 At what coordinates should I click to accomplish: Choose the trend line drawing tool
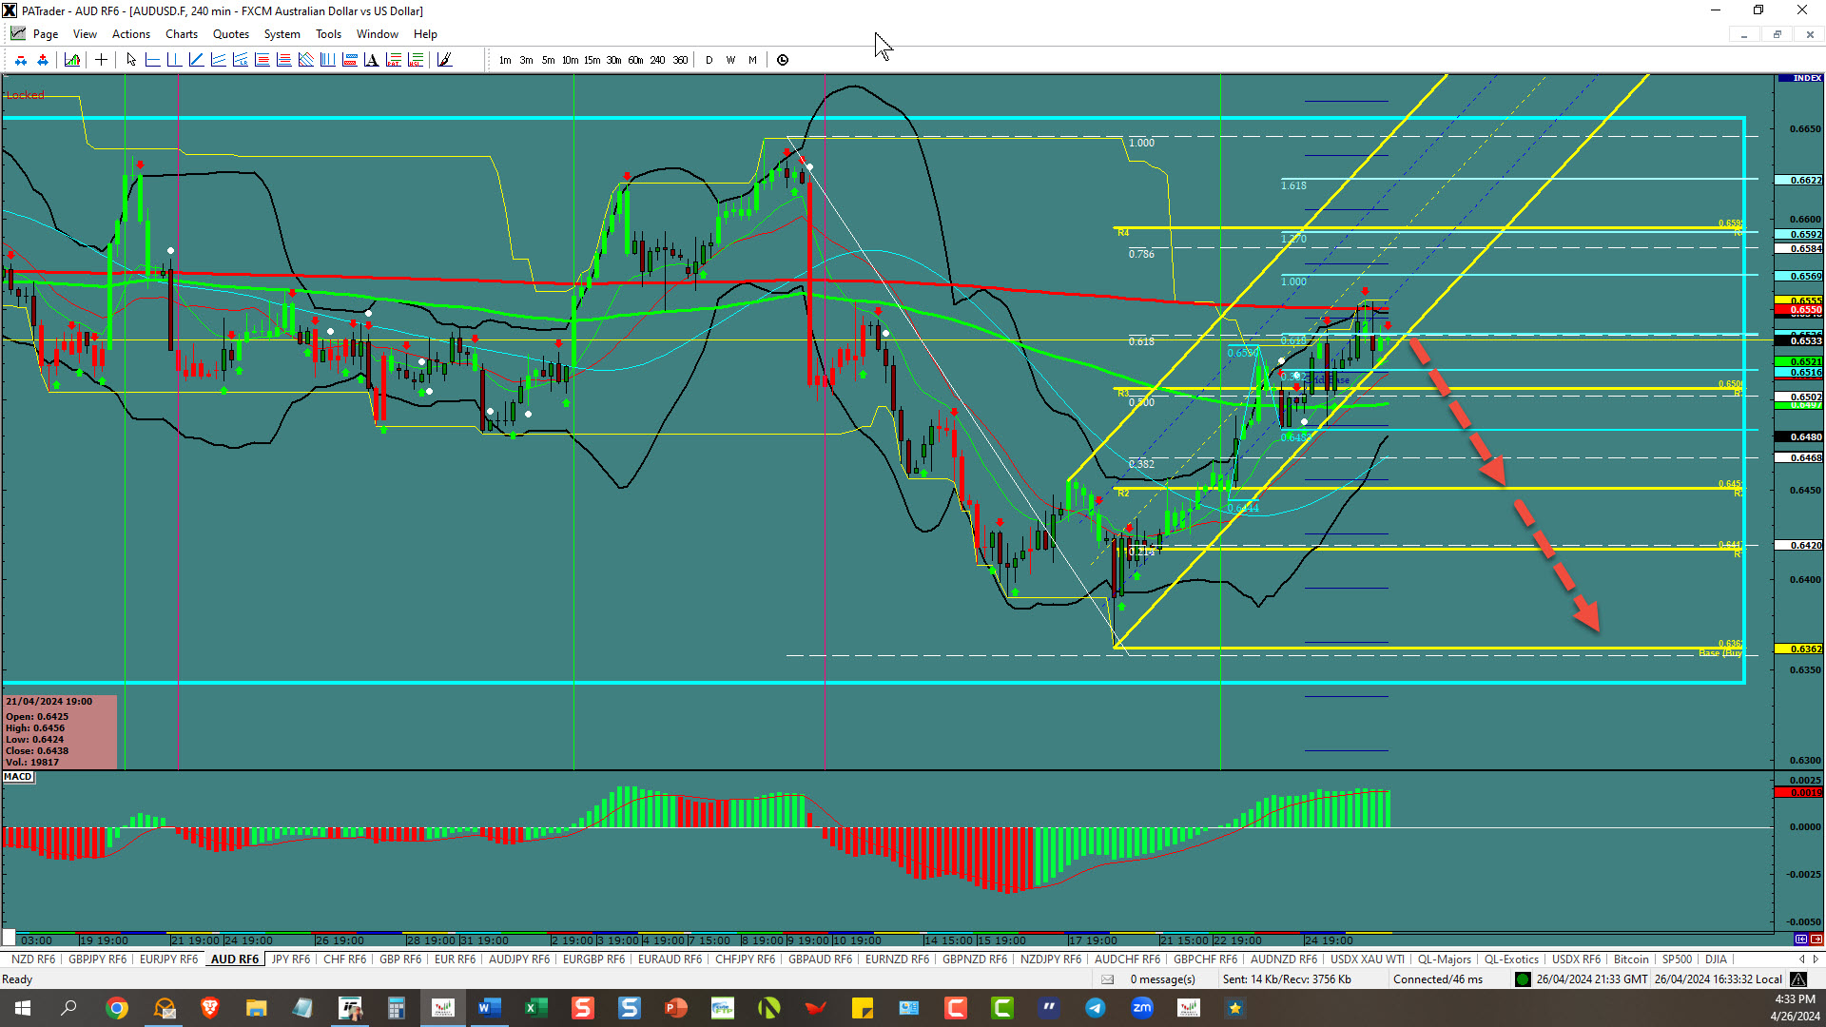click(x=196, y=60)
